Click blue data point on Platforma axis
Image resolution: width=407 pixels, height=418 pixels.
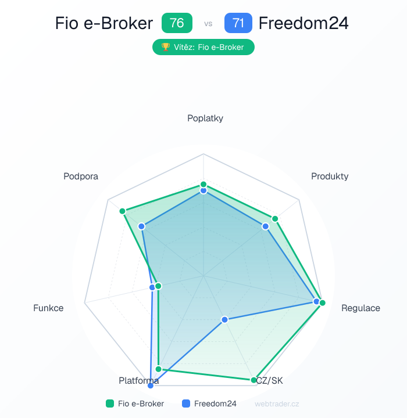click(151, 385)
